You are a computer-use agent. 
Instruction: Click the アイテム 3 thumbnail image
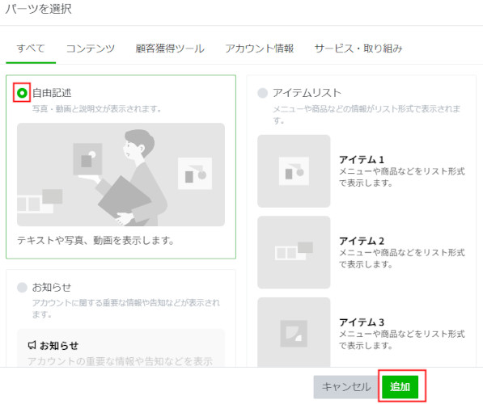point(294,332)
